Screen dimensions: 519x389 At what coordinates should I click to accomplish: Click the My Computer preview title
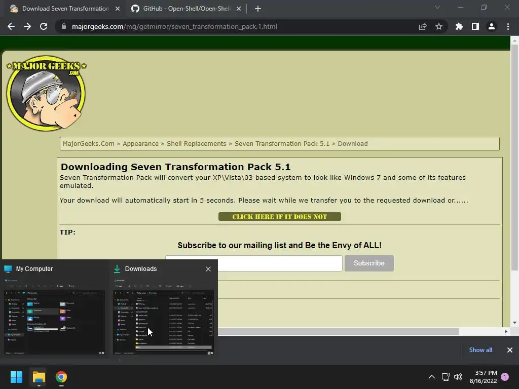tap(34, 269)
